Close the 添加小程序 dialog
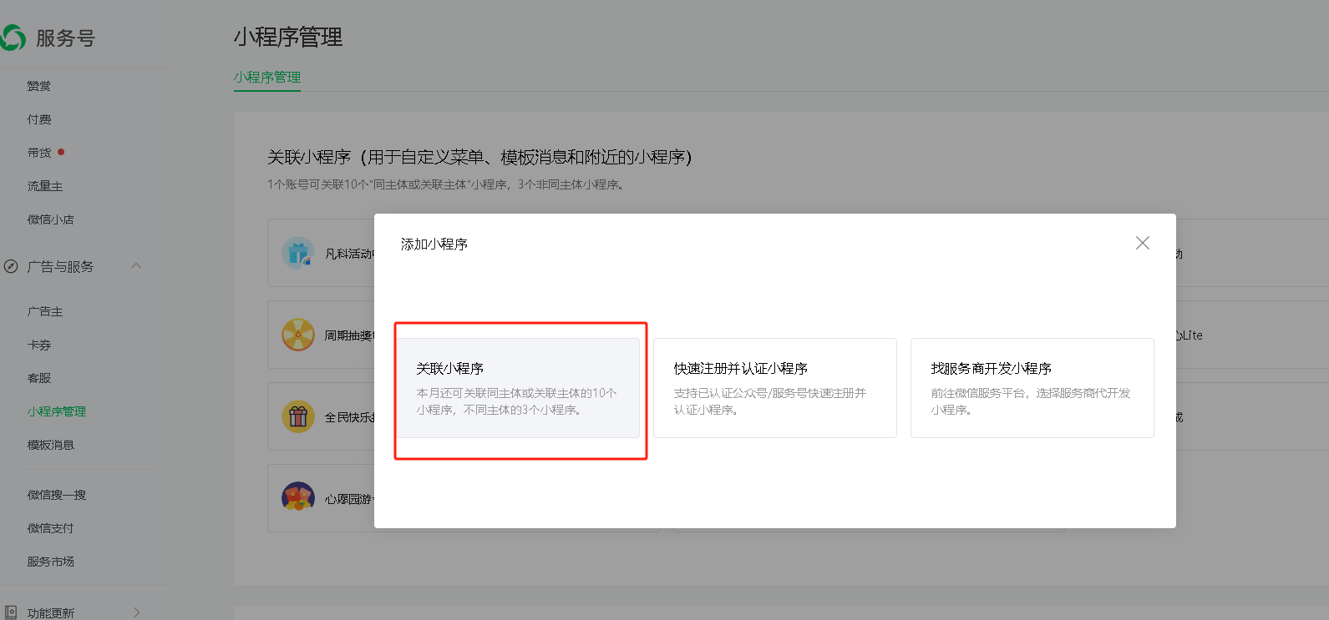The height and width of the screenshot is (620, 1329). (1143, 243)
